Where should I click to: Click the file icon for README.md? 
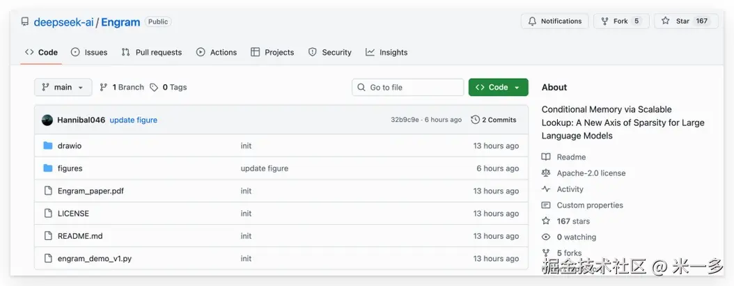48,235
